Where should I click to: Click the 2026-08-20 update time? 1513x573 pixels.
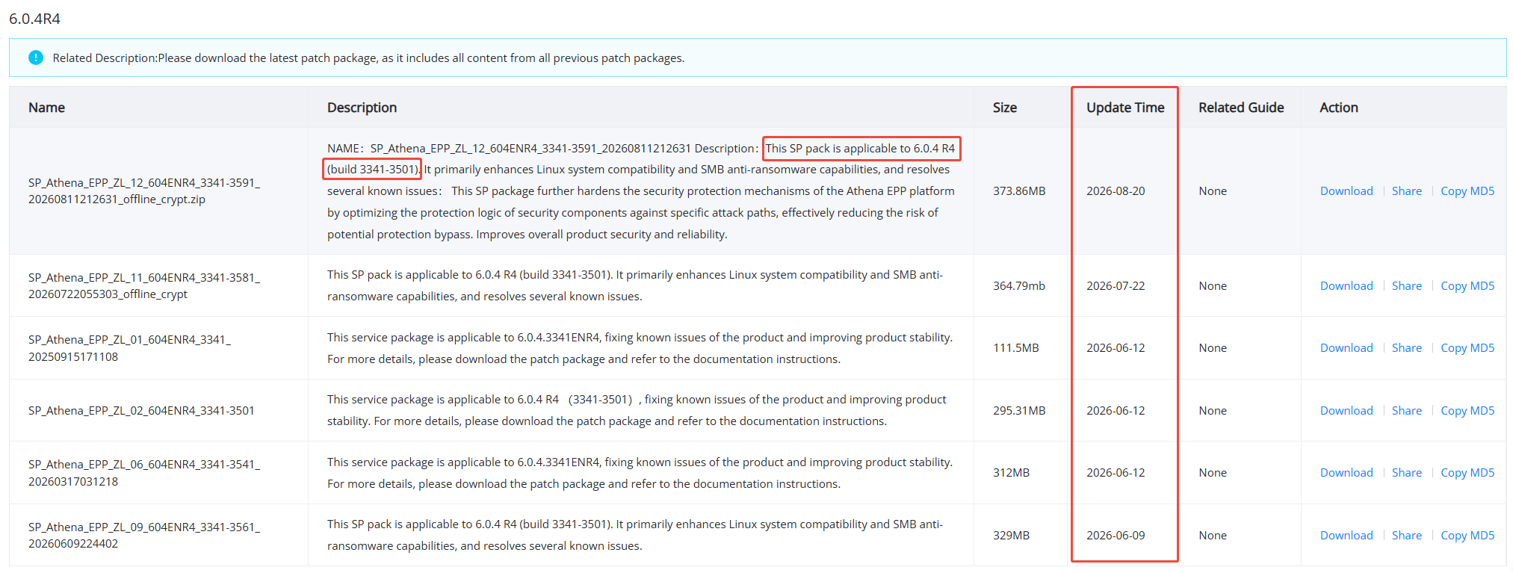tap(1116, 191)
